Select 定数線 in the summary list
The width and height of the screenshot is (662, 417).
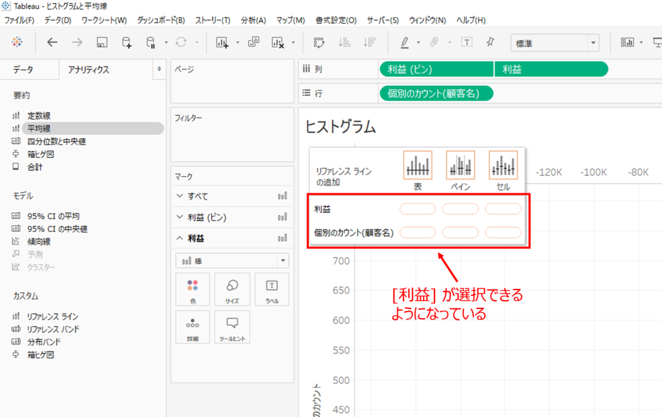(x=39, y=115)
